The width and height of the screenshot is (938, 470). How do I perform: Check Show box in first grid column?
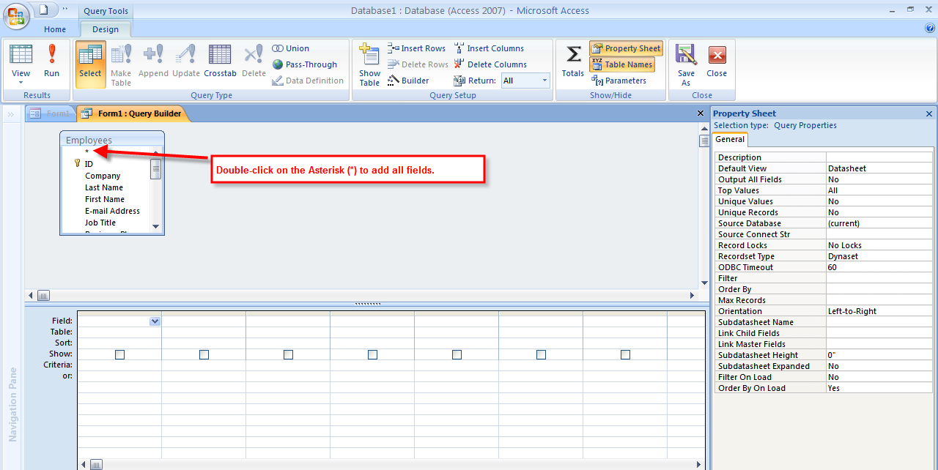pos(119,354)
